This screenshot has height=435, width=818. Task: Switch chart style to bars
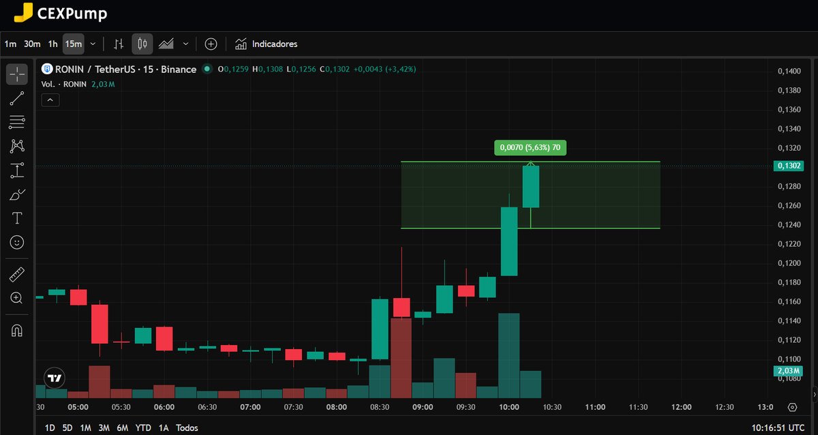[x=119, y=44]
